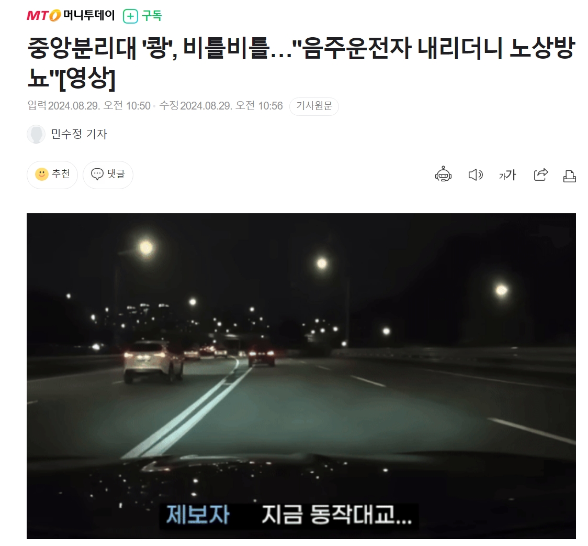This screenshot has height=546, width=588.
Task: Open the original article via 기사원문
Action: pos(314,106)
